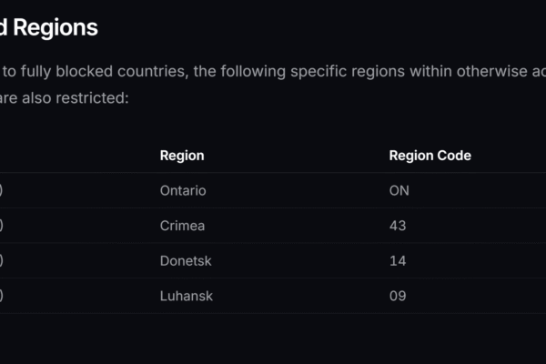Click the closing parenthesis in the Donetsk row

(2, 261)
